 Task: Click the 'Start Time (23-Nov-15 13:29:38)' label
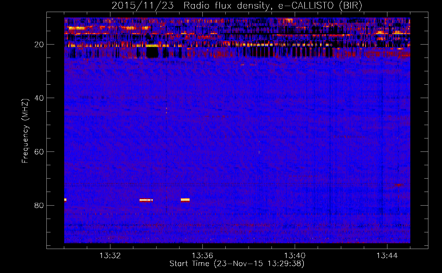(237, 264)
